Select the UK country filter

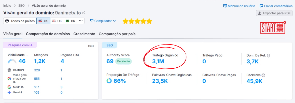(57, 21)
